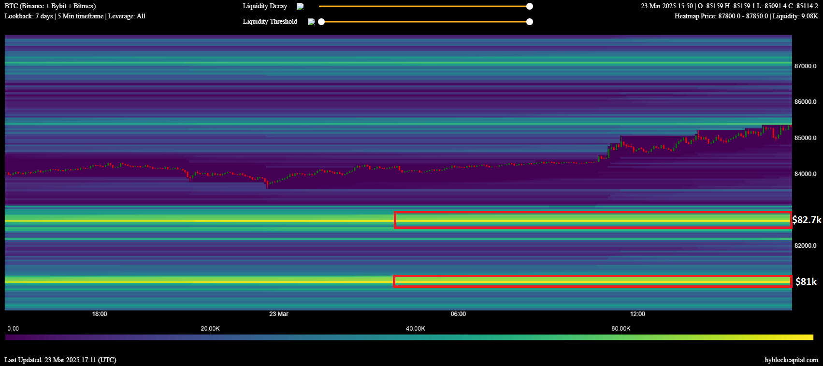Viewport: 823px width, 366px height.
Task: Click the icon beside Liquidity Threshold
Action: coord(311,22)
